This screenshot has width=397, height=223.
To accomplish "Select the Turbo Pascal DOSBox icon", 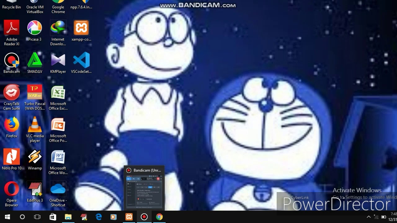I will click(35, 97).
